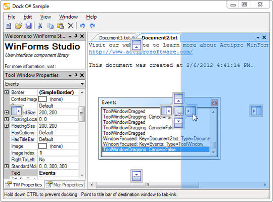This screenshot has height=202, width=273.
Task: Click the center dock-right guide arrow
Action: pos(191,111)
